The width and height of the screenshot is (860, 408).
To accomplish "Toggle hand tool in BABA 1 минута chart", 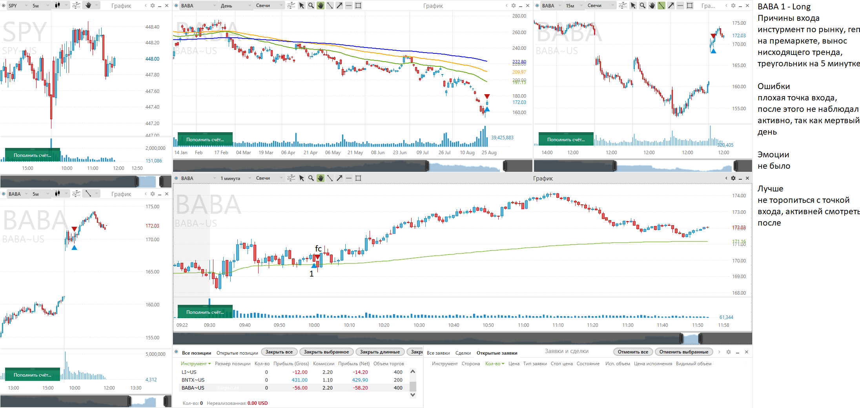I will click(321, 178).
